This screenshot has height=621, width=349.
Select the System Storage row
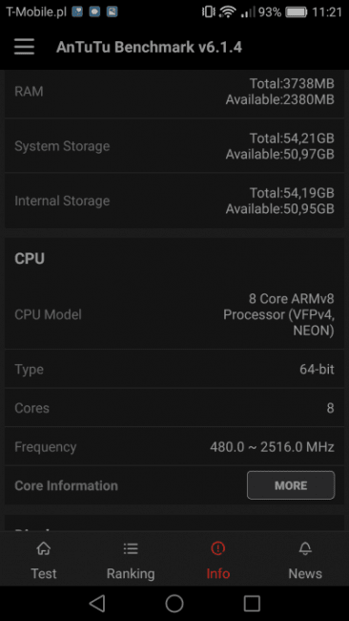pyautogui.click(x=174, y=146)
